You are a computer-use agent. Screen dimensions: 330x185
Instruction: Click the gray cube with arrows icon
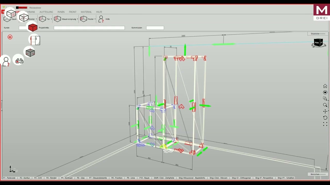(x=30, y=52)
